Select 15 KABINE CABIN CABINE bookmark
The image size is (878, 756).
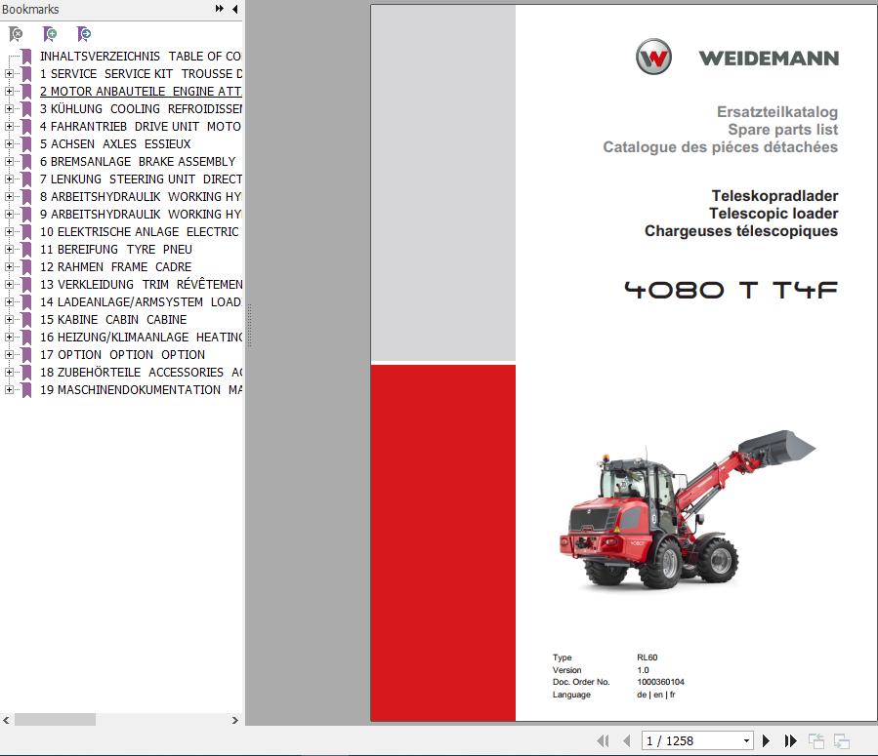point(113,319)
